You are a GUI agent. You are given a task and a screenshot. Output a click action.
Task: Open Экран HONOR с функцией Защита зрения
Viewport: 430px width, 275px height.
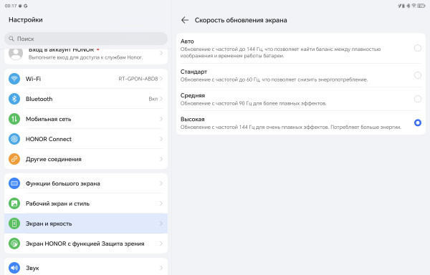pos(86,243)
